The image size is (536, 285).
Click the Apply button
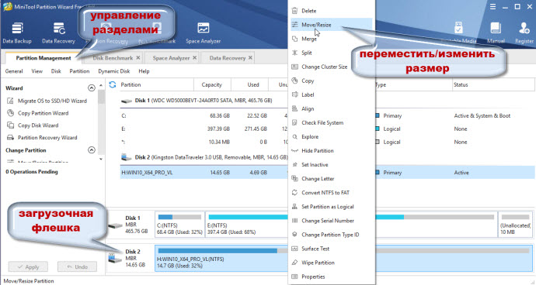point(28,266)
